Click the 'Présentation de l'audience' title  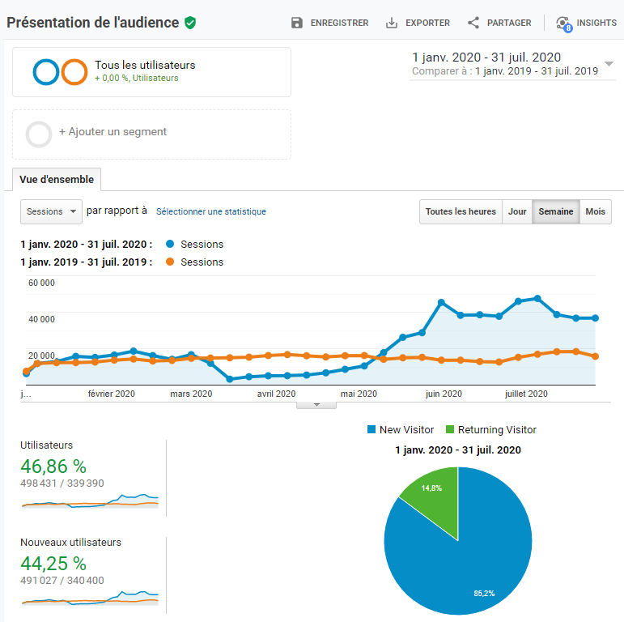(x=93, y=23)
